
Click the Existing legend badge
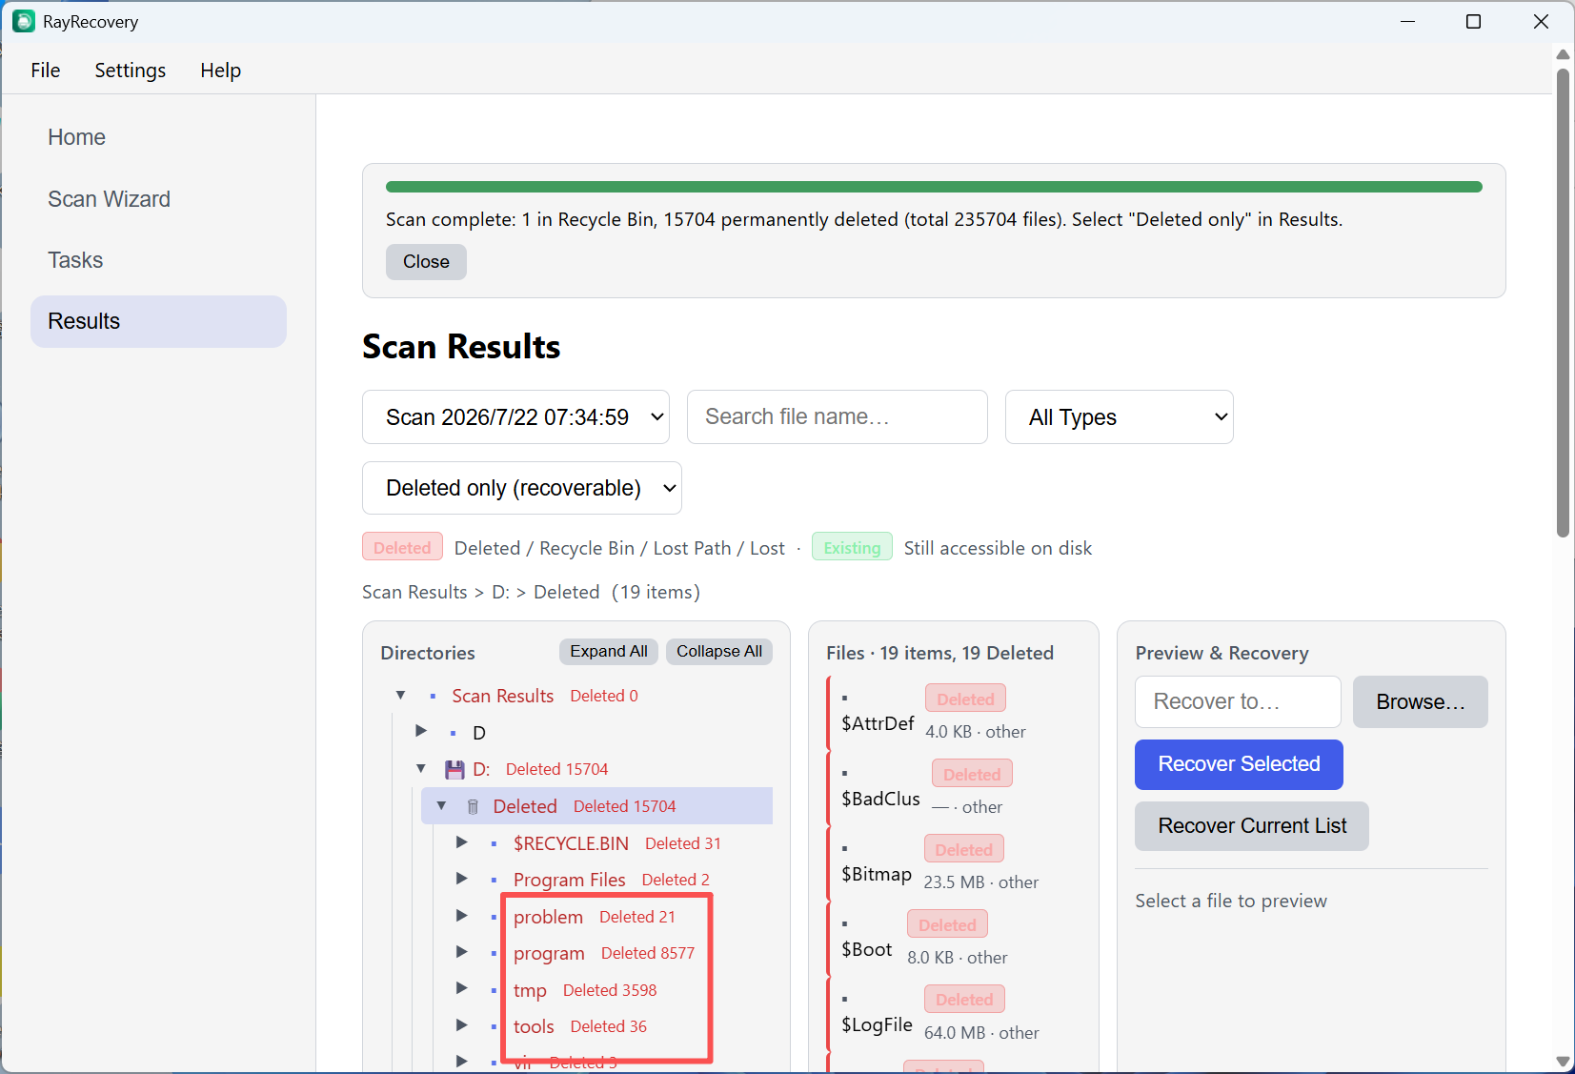pyautogui.click(x=852, y=547)
